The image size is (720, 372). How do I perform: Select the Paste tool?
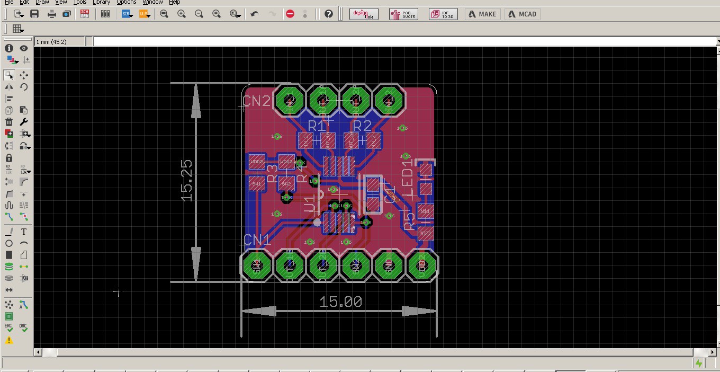pos(24,110)
